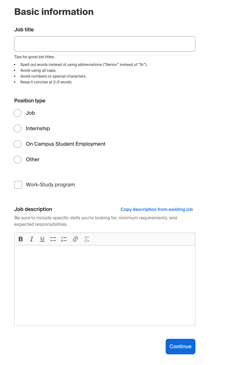
Task: Open the insert link tool
Action: [75, 239]
